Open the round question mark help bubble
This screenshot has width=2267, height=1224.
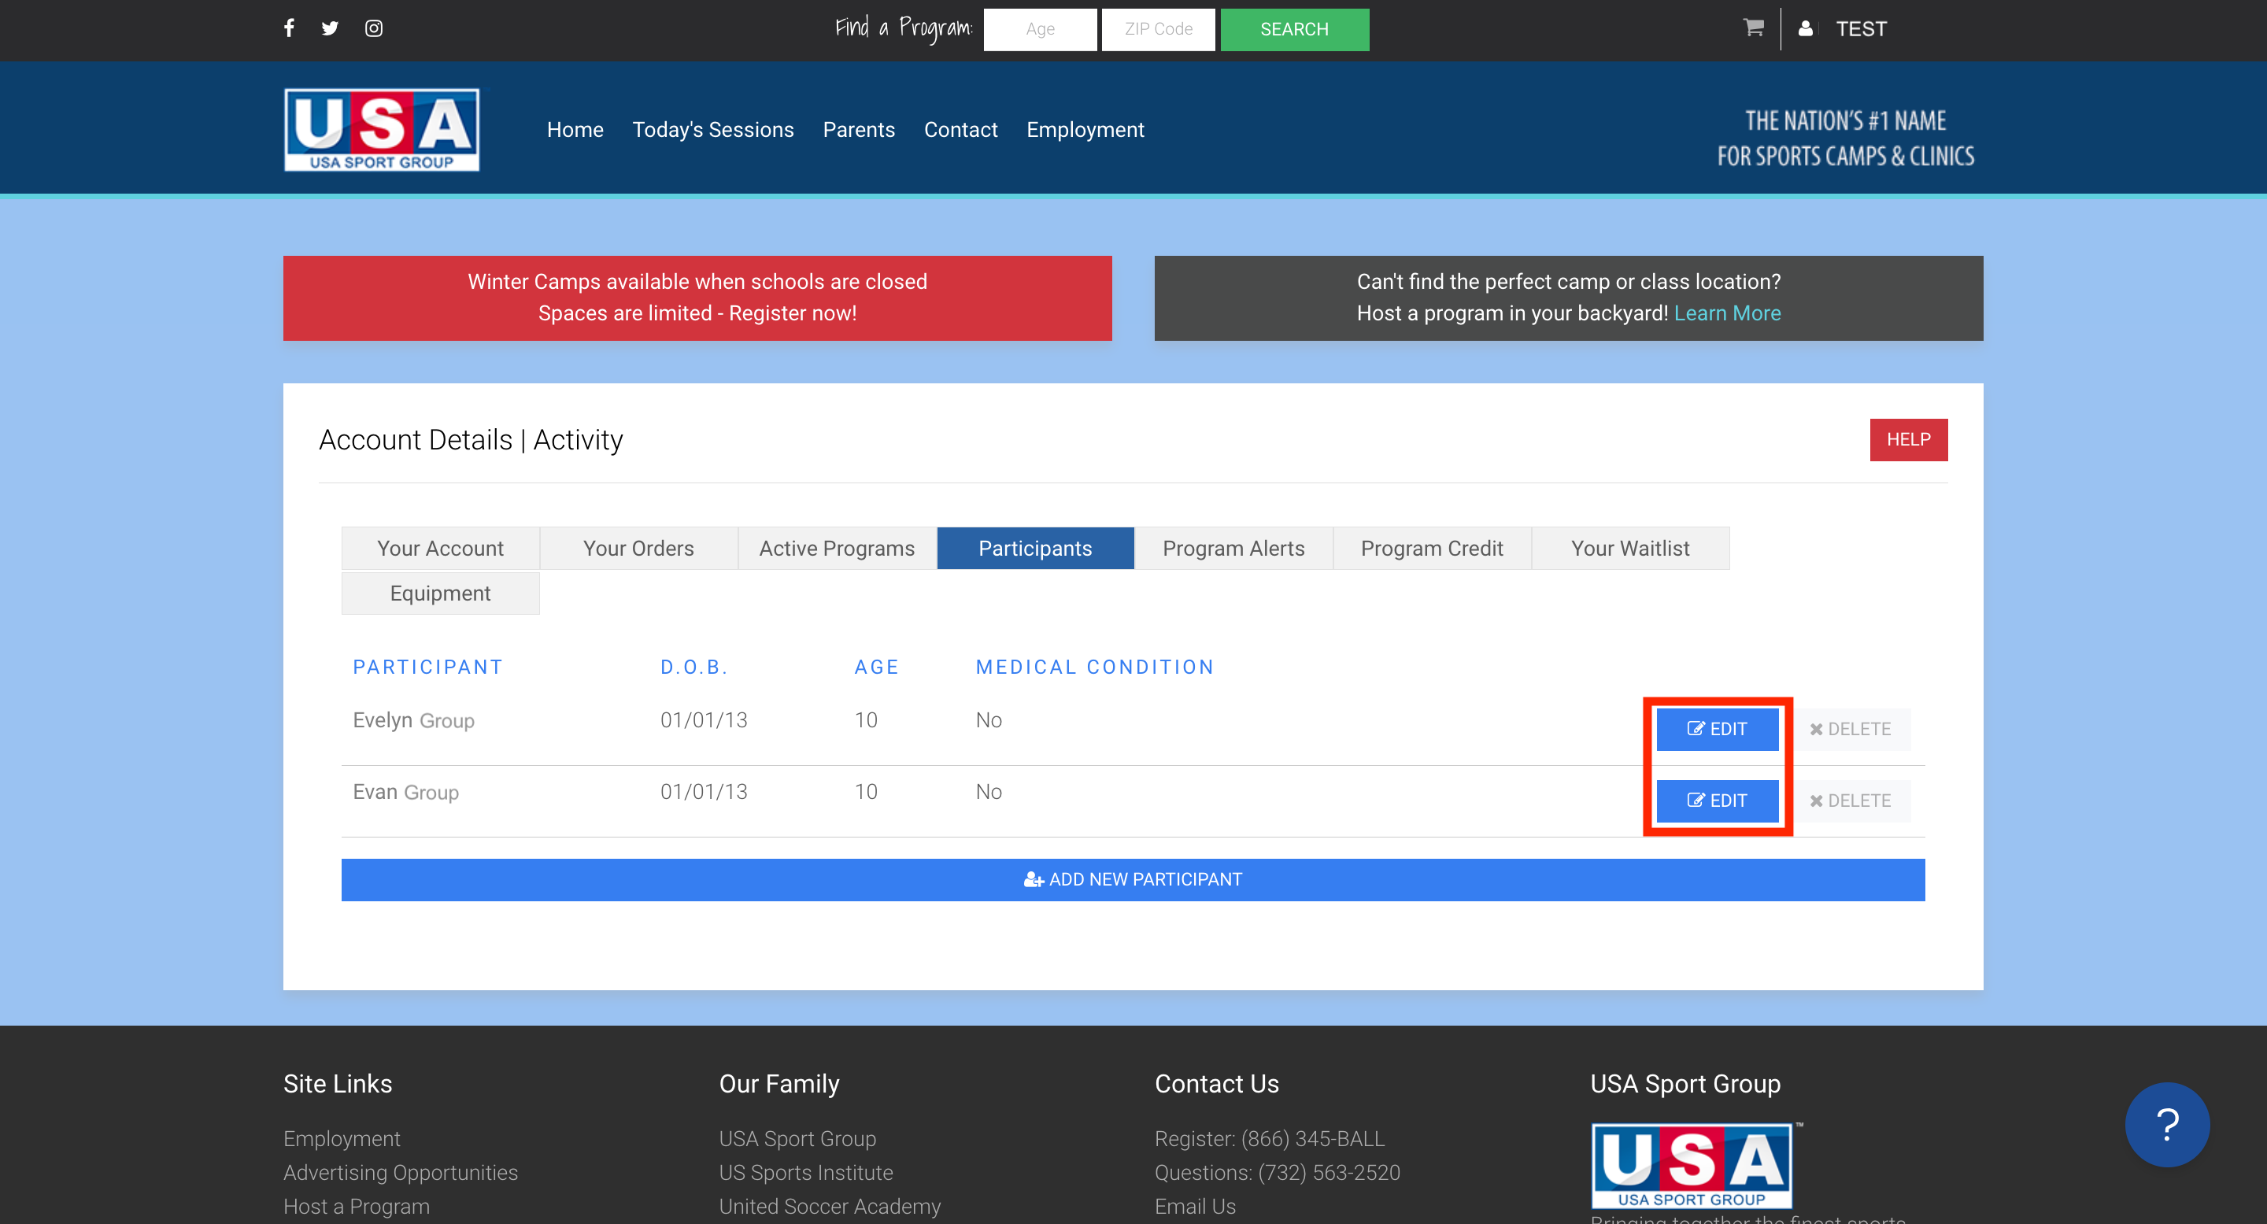(2167, 1124)
